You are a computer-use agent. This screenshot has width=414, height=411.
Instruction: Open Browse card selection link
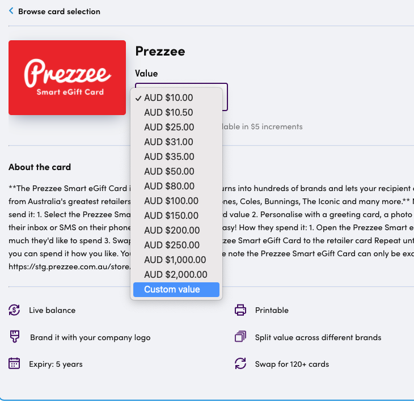pos(59,11)
